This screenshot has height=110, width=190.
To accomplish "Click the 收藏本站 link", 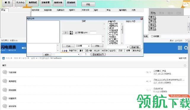I will tap(14, 41).
